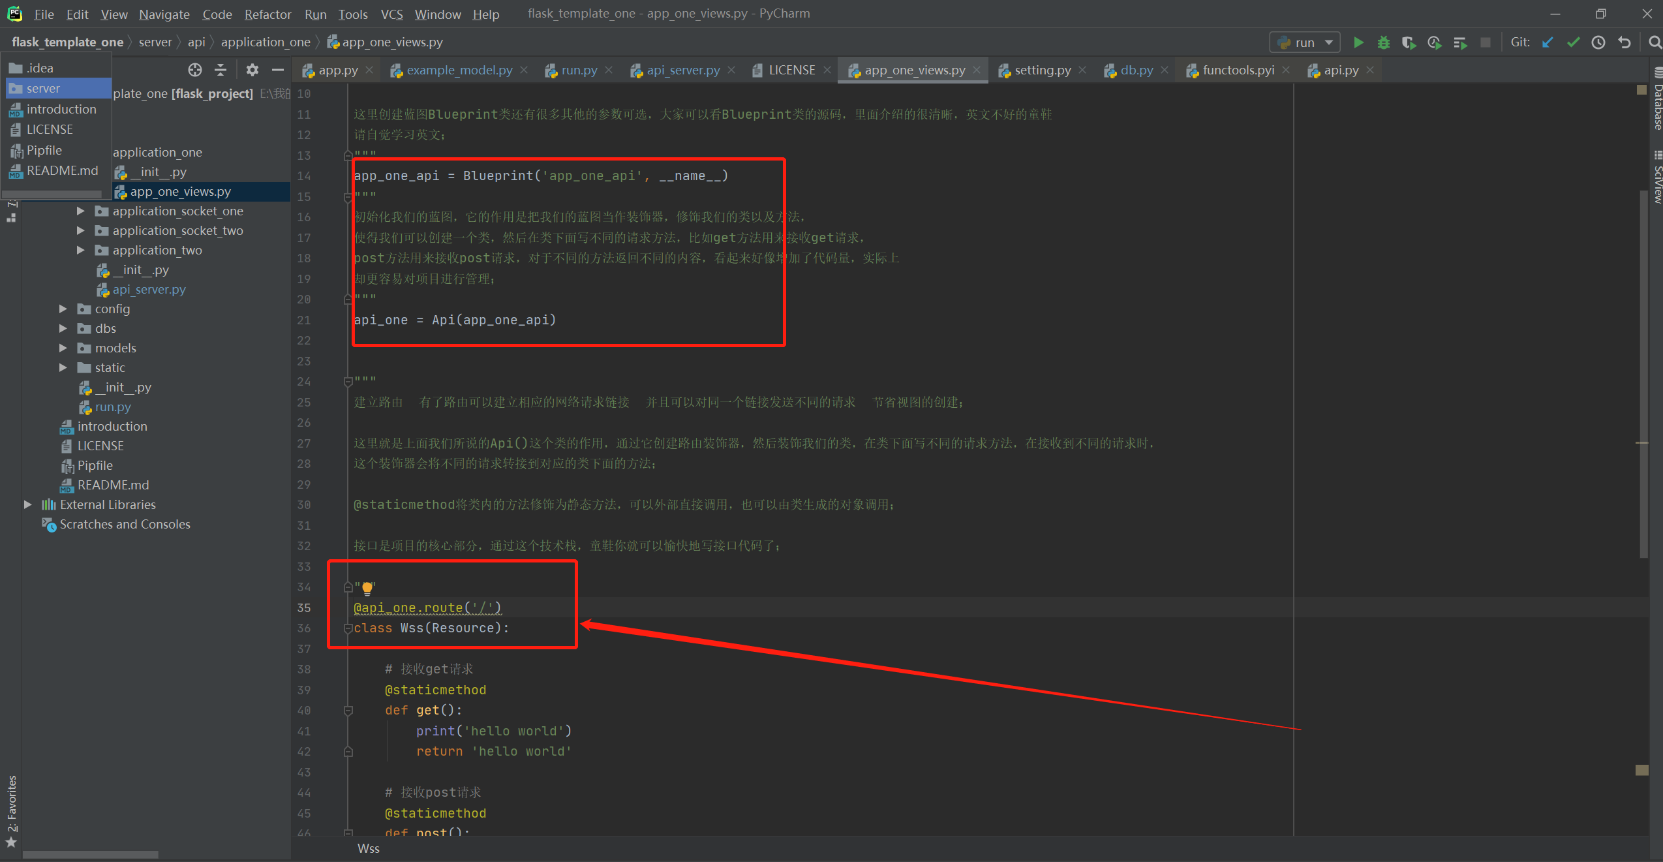Stop the process with the red square icon
The width and height of the screenshot is (1663, 862).
[x=1486, y=42]
